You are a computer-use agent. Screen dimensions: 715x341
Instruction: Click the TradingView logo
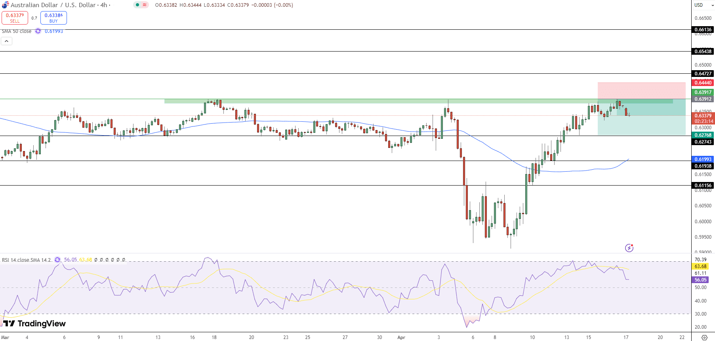(34, 324)
